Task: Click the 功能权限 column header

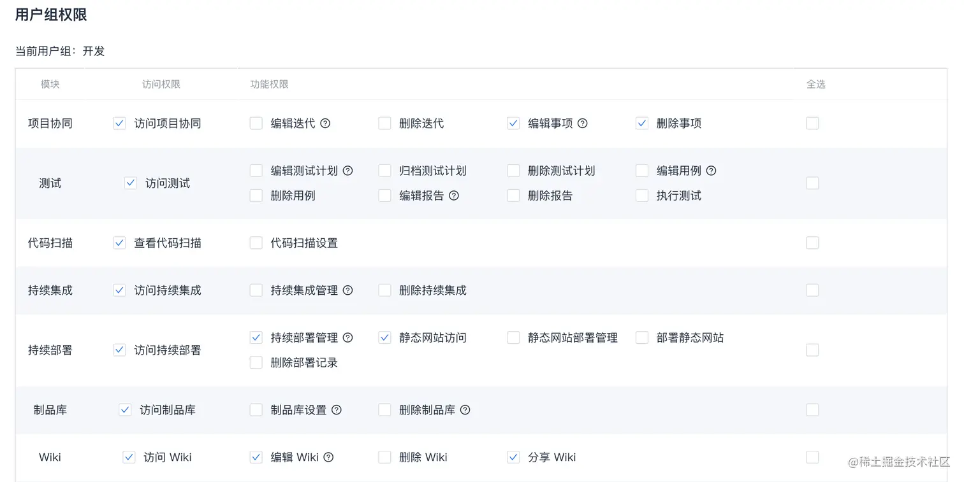Action: (x=269, y=84)
